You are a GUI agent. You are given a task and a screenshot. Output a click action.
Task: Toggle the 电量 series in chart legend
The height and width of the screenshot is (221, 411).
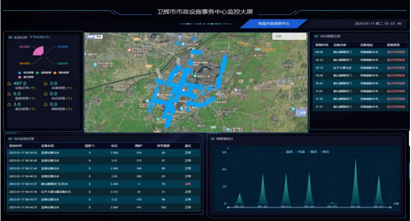(300, 152)
